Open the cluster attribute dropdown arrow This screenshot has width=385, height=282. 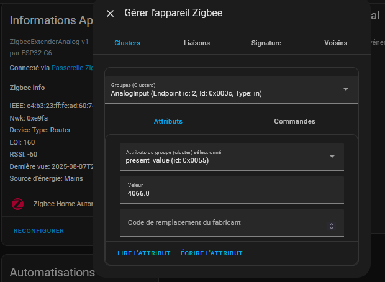click(x=332, y=157)
